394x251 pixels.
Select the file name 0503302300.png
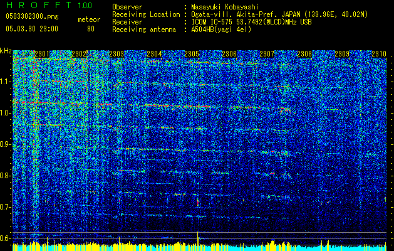(x=32, y=17)
